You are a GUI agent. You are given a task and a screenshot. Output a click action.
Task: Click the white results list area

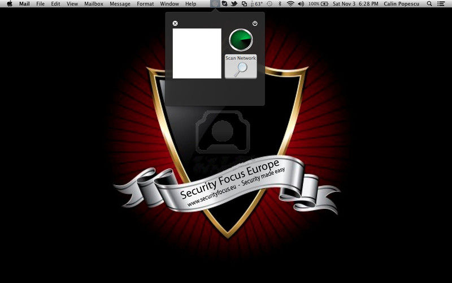(x=197, y=53)
